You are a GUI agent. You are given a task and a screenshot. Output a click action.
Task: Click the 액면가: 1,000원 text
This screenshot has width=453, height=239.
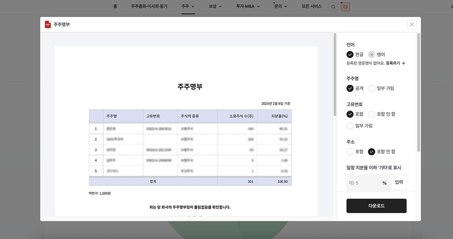(x=100, y=193)
